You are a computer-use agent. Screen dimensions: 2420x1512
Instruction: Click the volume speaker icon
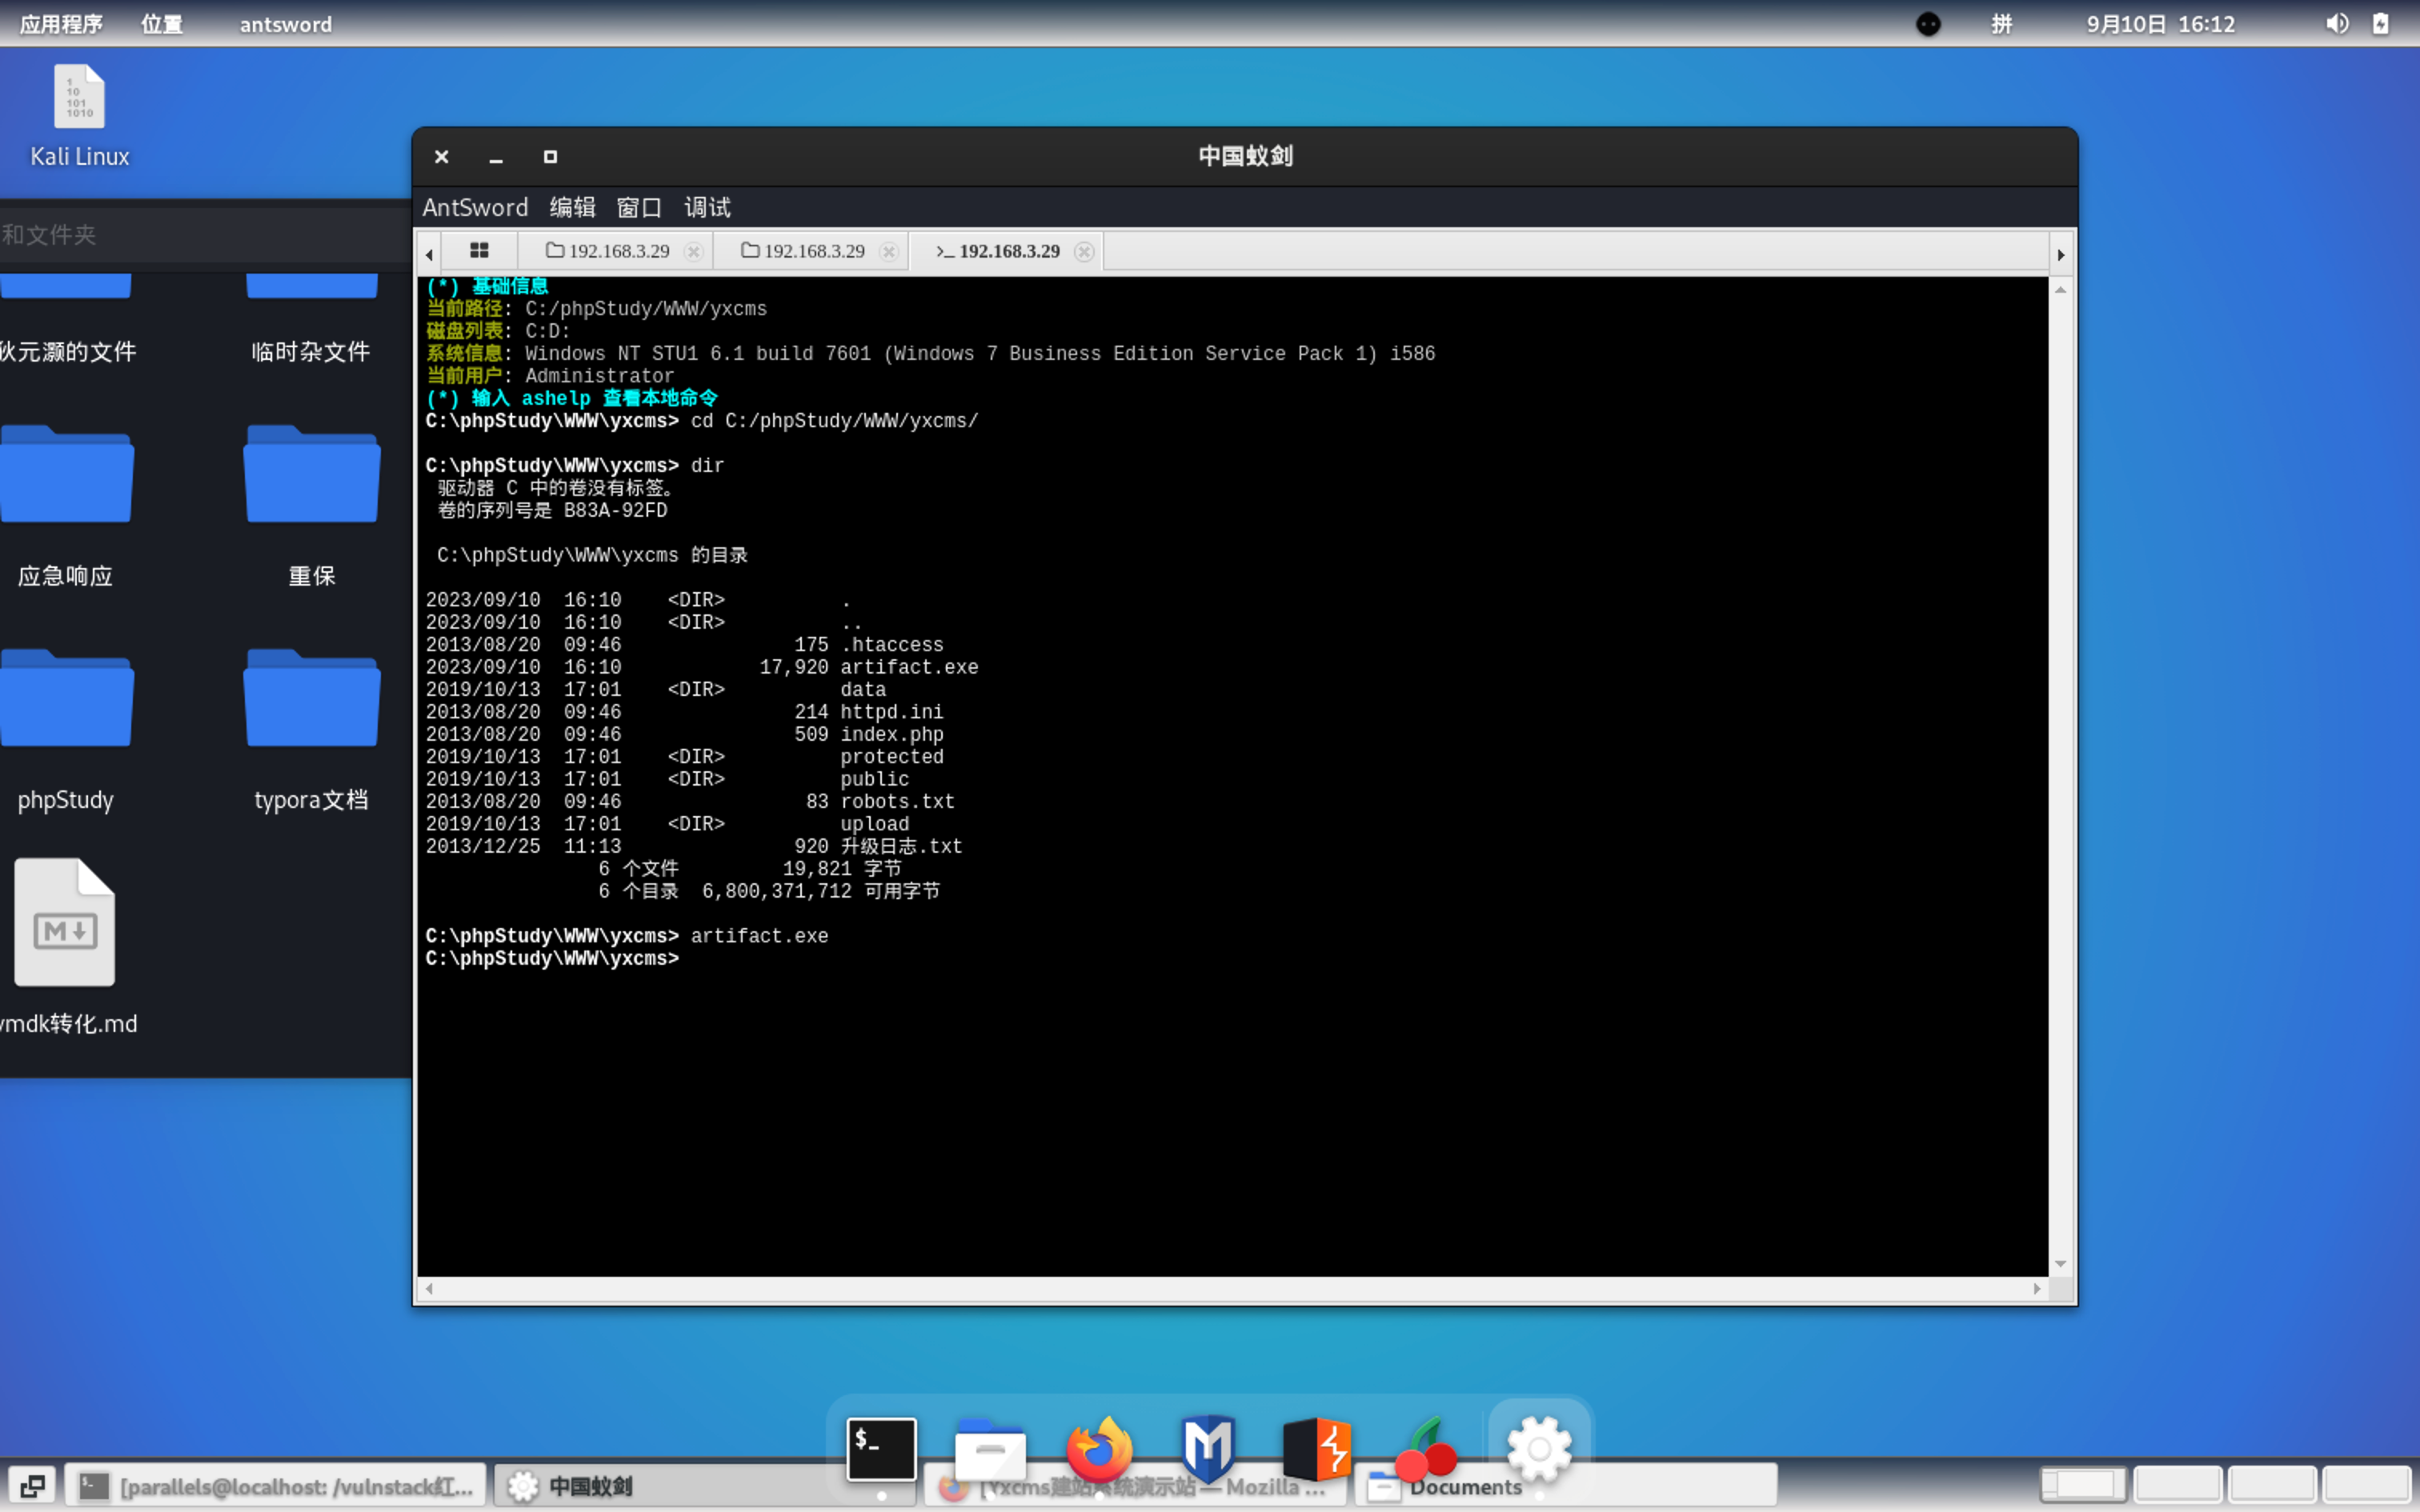(2337, 24)
